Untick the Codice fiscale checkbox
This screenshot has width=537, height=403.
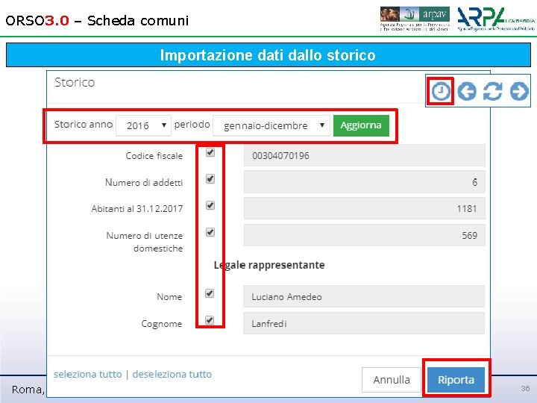coord(210,152)
